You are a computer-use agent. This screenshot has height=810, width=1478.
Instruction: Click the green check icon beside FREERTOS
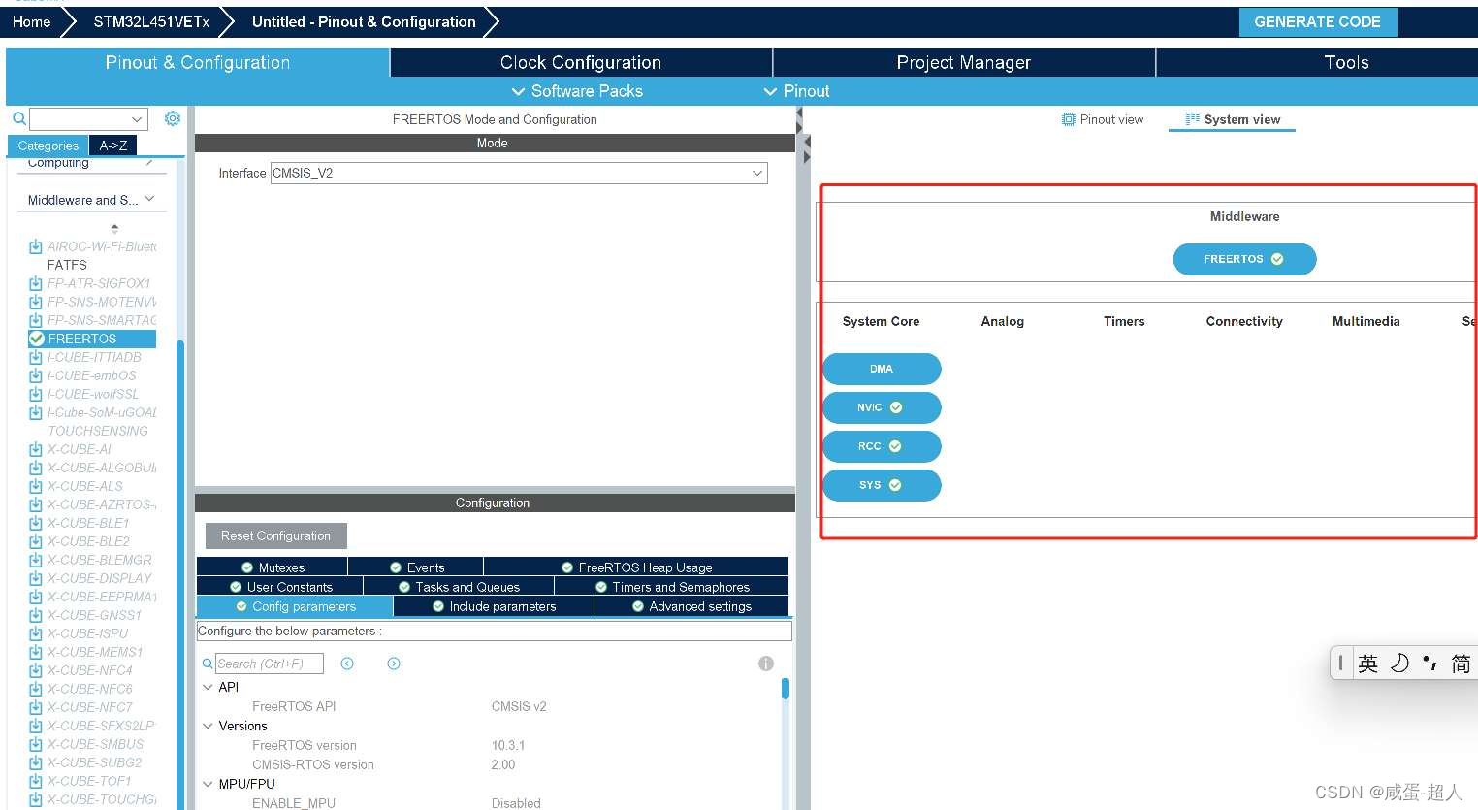[x=37, y=339]
